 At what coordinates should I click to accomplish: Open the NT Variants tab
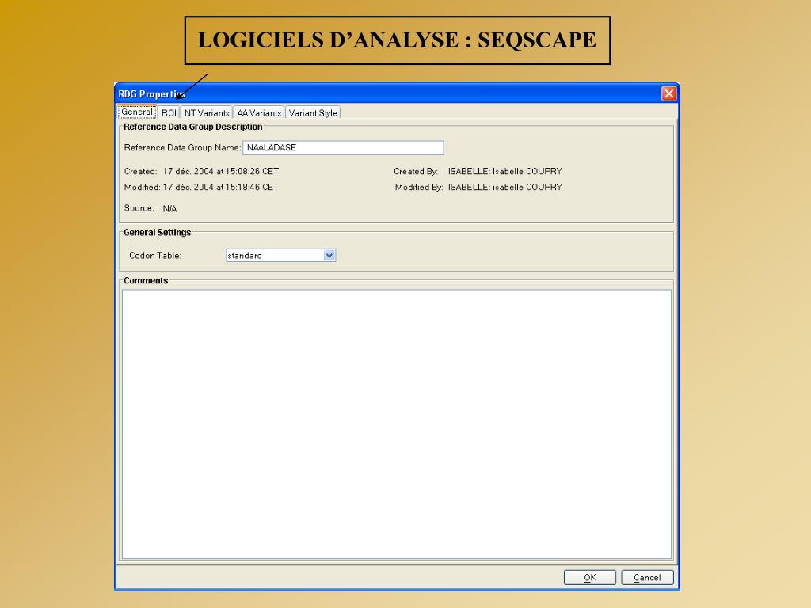[x=207, y=112]
